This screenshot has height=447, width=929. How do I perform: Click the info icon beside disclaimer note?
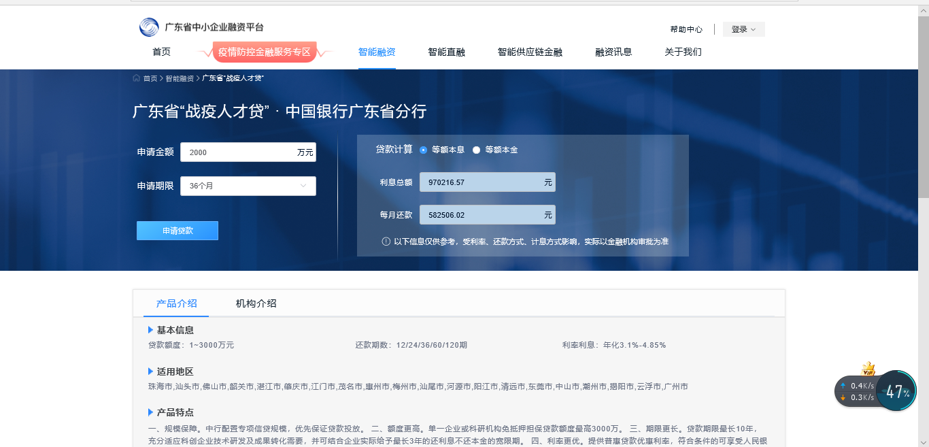coord(386,242)
